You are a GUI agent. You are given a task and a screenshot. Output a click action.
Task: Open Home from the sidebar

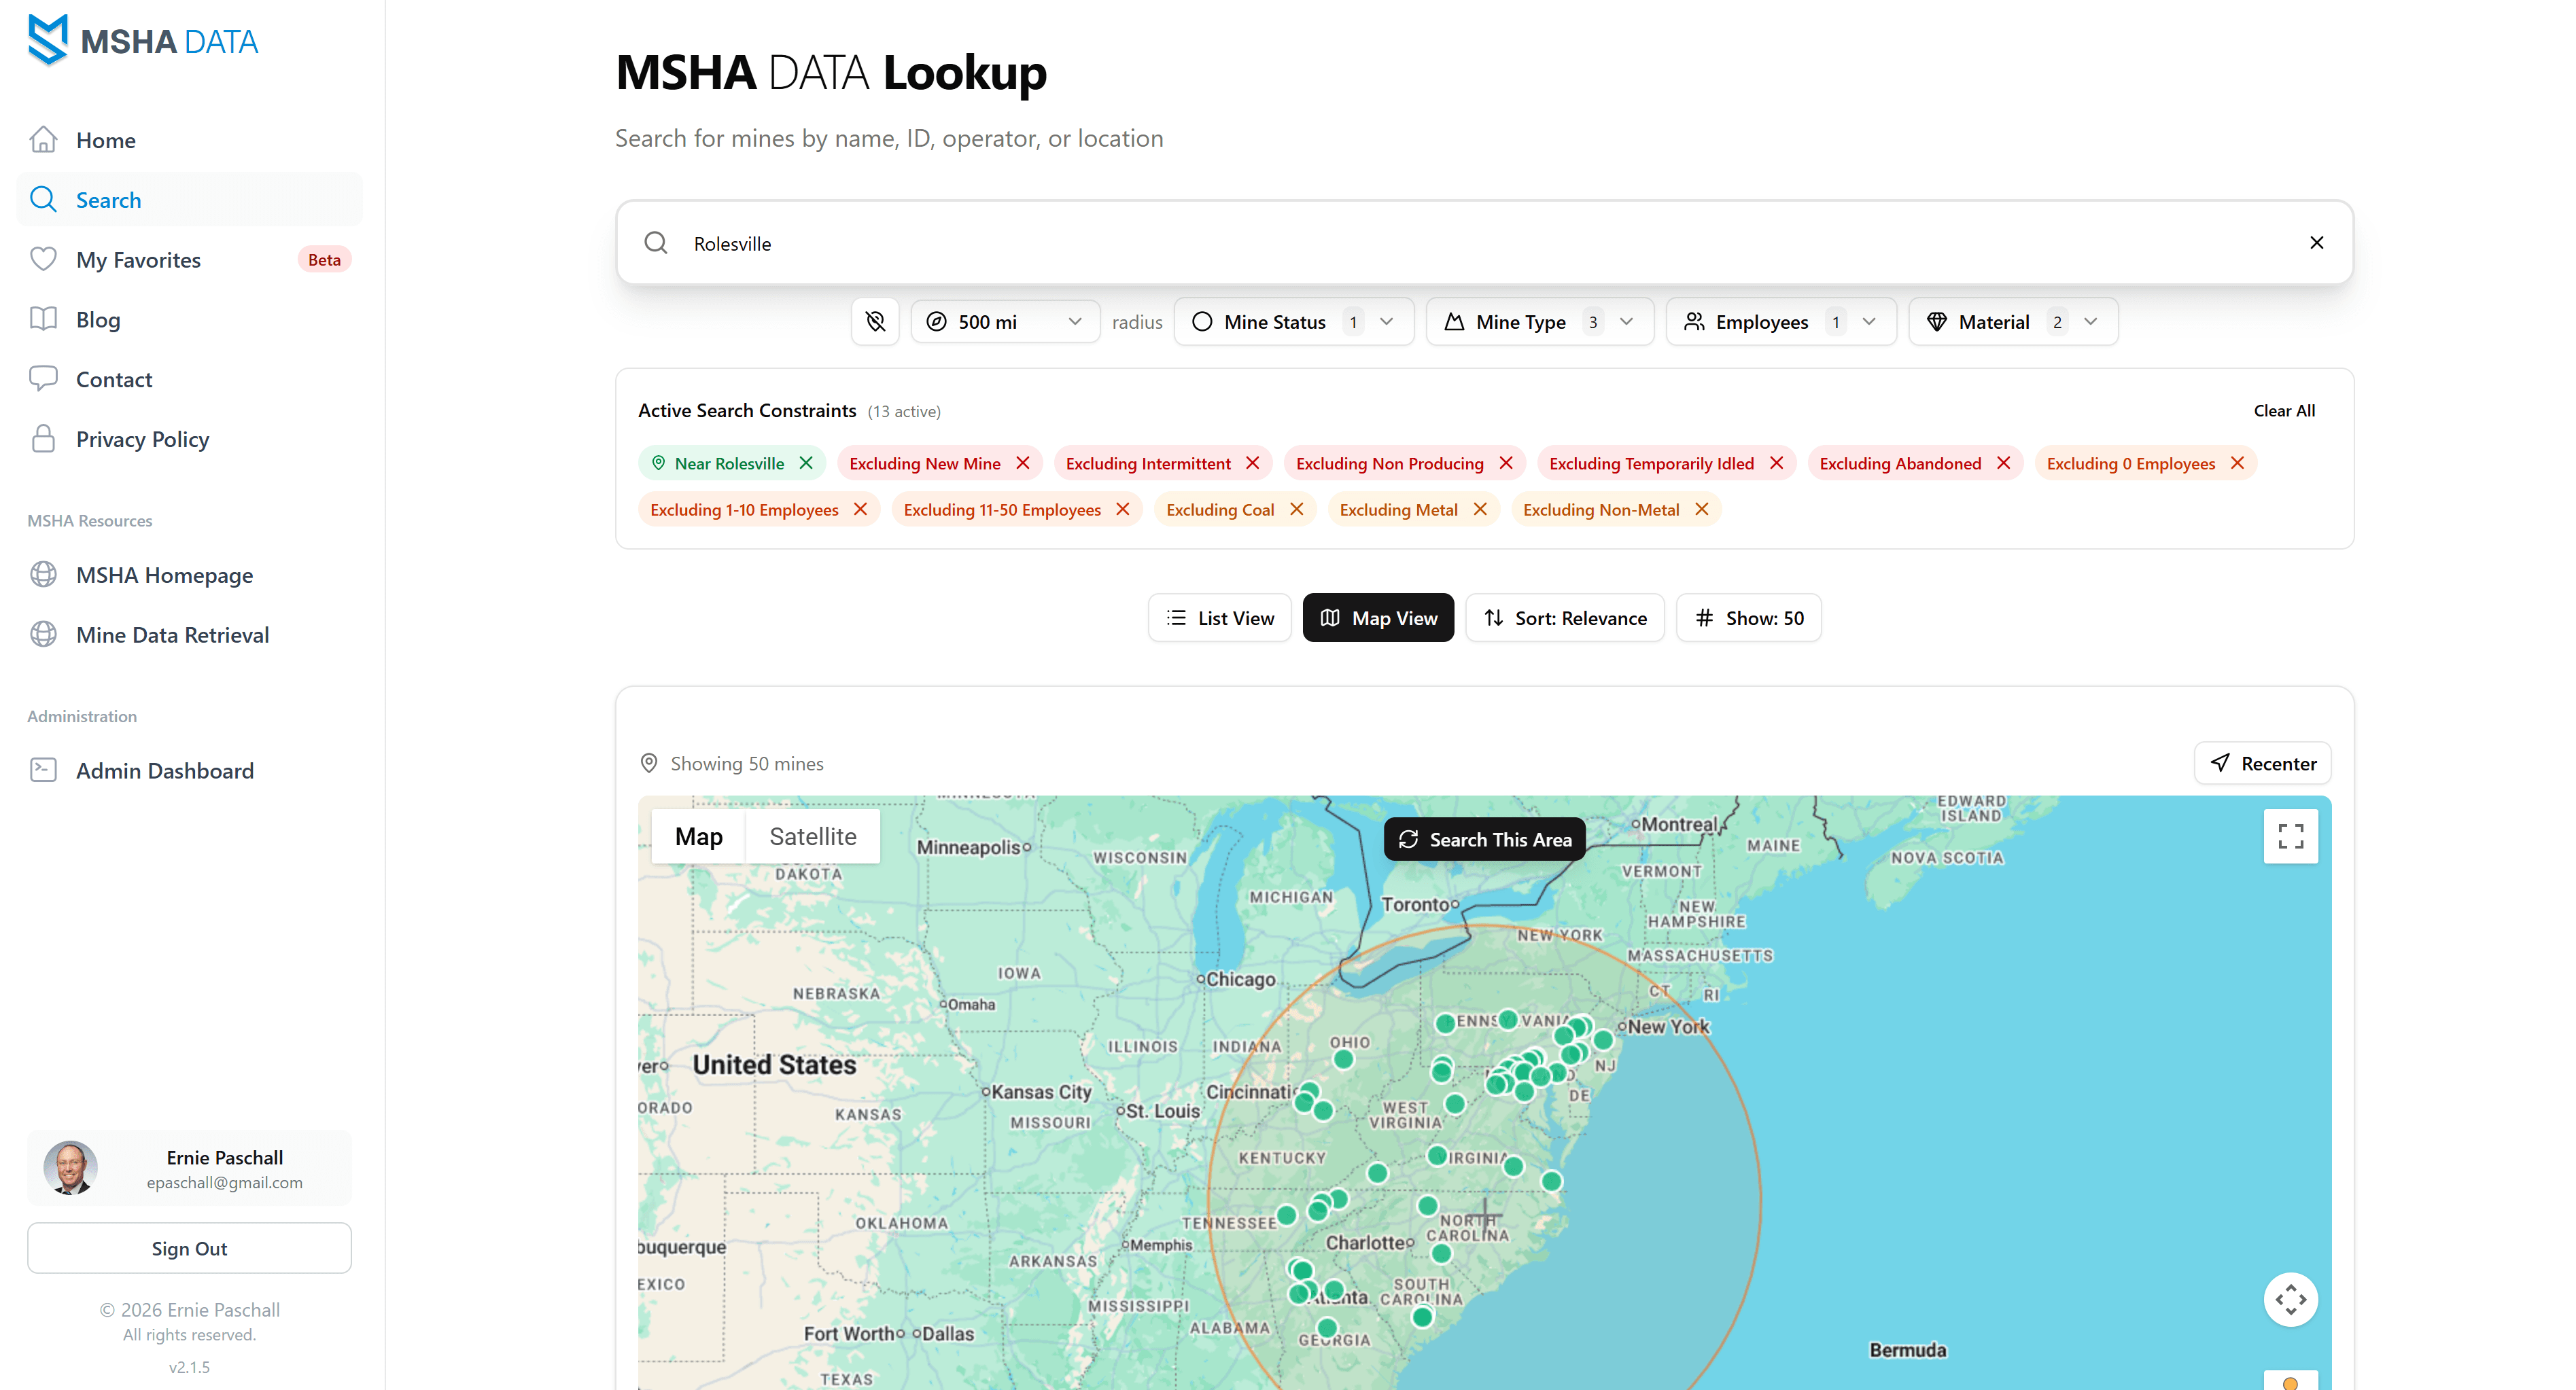coord(106,140)
